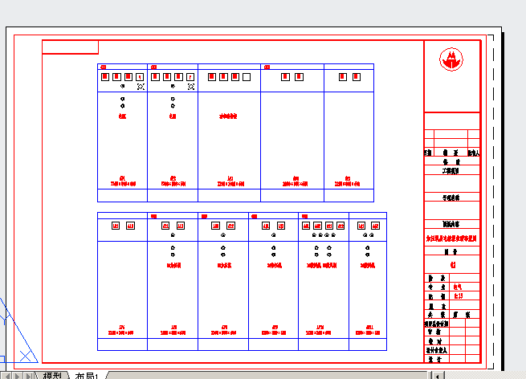The height and width of the screenshot is (379, 526).
Task: Click the previous layout tab arrow
Action: click(8, 376)
